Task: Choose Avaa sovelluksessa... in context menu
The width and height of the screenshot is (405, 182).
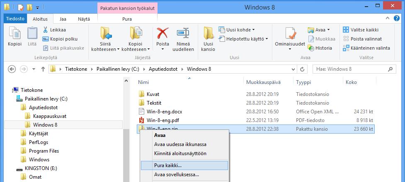Action: [184, 175]
